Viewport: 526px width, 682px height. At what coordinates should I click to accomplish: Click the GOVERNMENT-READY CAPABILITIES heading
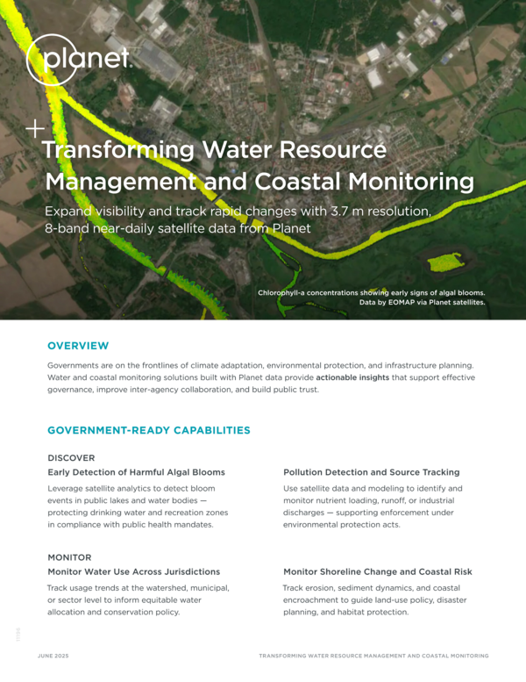point(149,430)
